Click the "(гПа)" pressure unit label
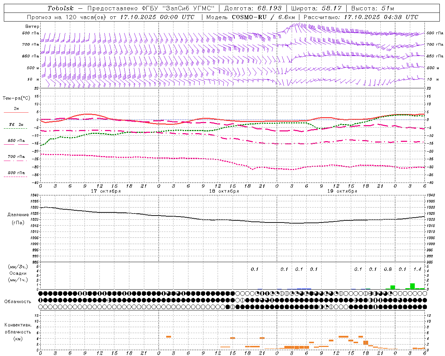This screenshot has height=356, width=445. click(x=18, y=222)
